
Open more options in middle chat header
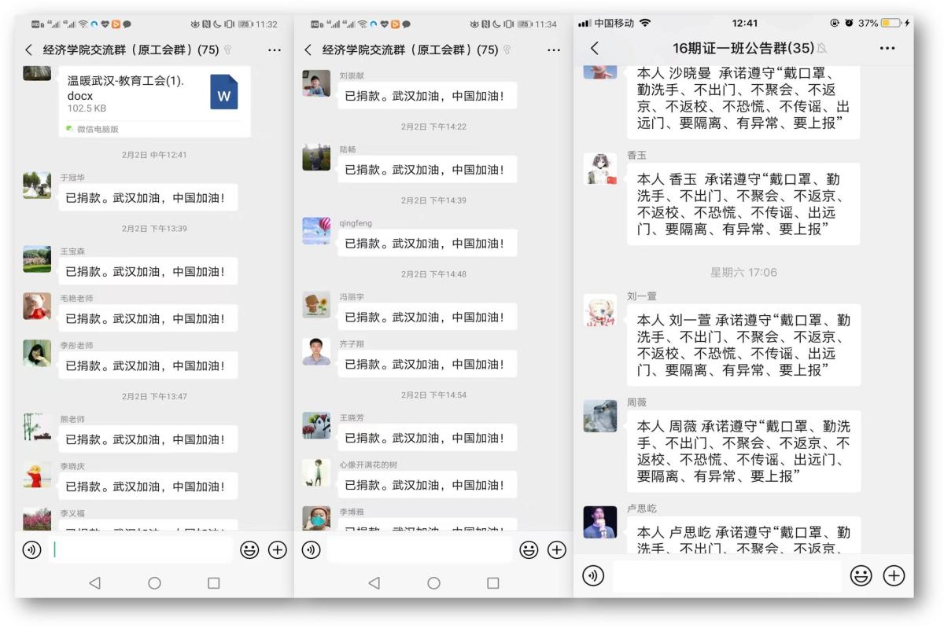click(554, 50)
